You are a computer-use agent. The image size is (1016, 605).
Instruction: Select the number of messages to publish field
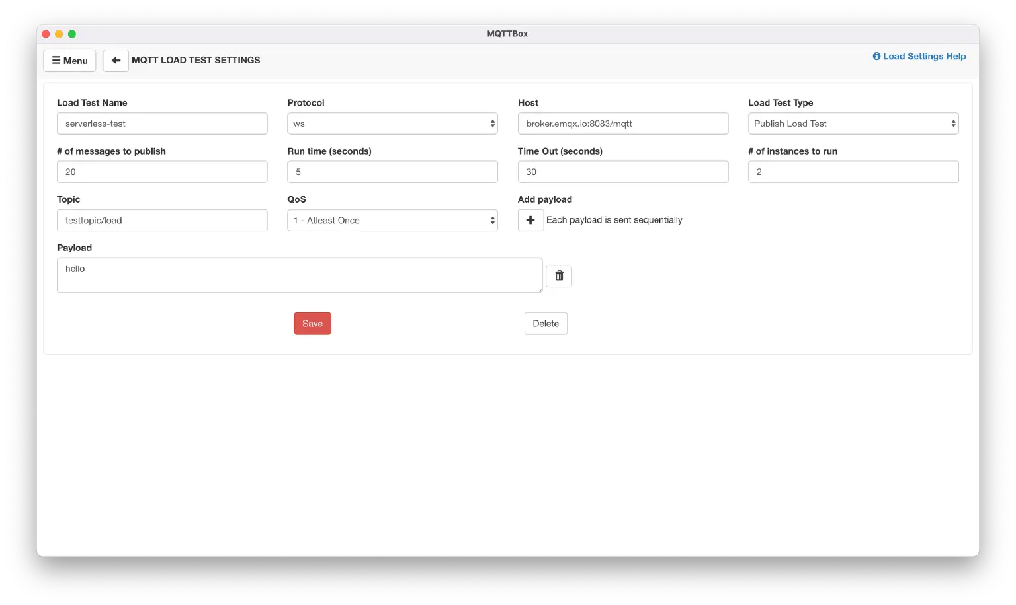pyautogui.click(x=162, y=172)
